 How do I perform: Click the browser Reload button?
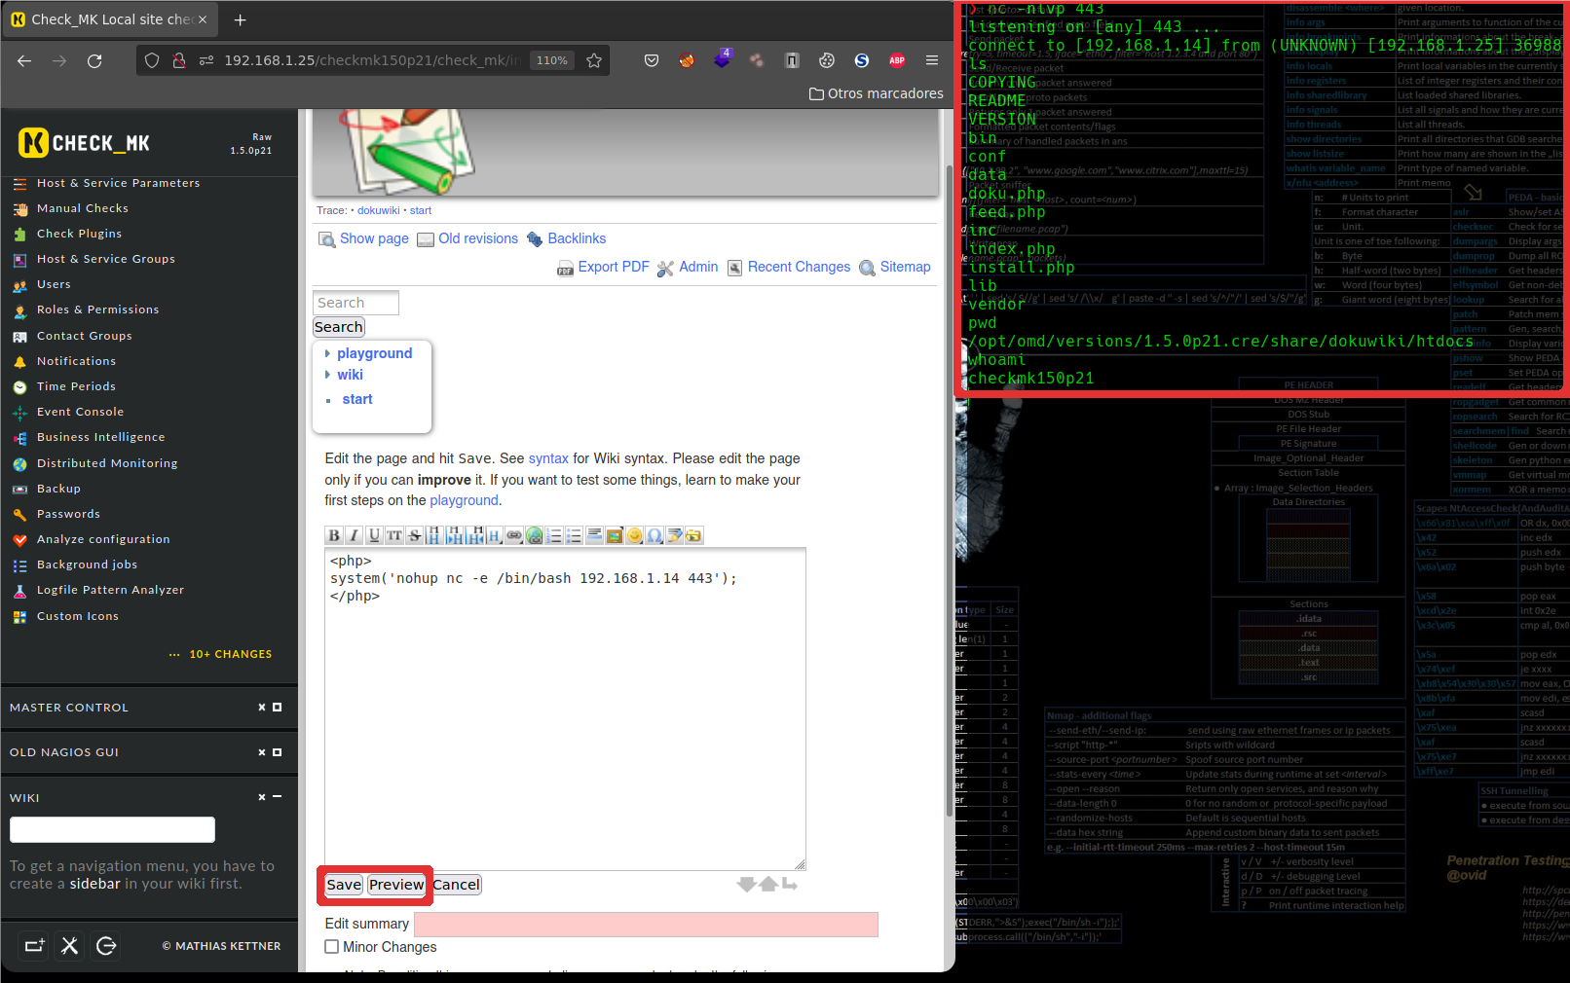coord(94,60)
